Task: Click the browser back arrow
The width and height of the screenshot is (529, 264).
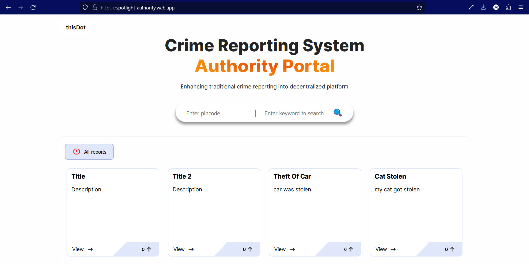Action: (8, 7)
